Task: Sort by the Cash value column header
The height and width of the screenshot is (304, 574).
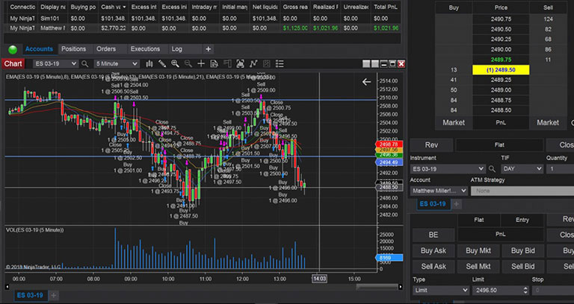Action: (114, 7)
